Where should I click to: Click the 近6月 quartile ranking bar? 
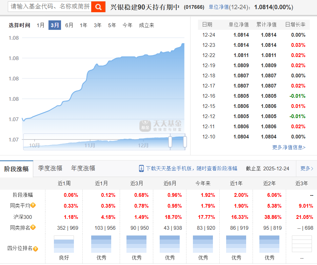170,244
